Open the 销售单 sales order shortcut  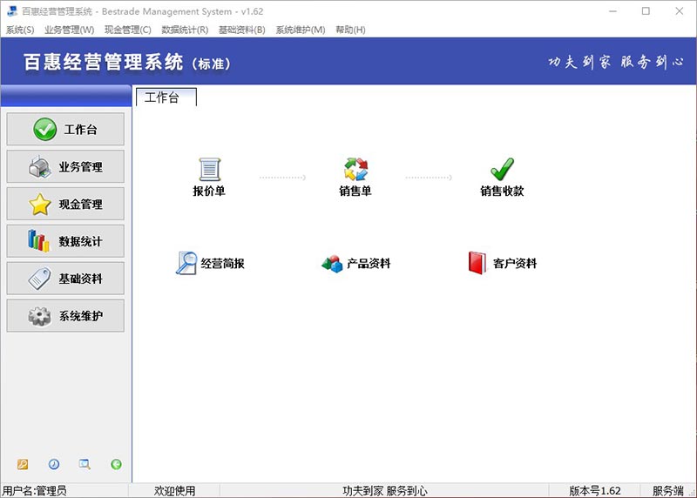coord(355,178)
